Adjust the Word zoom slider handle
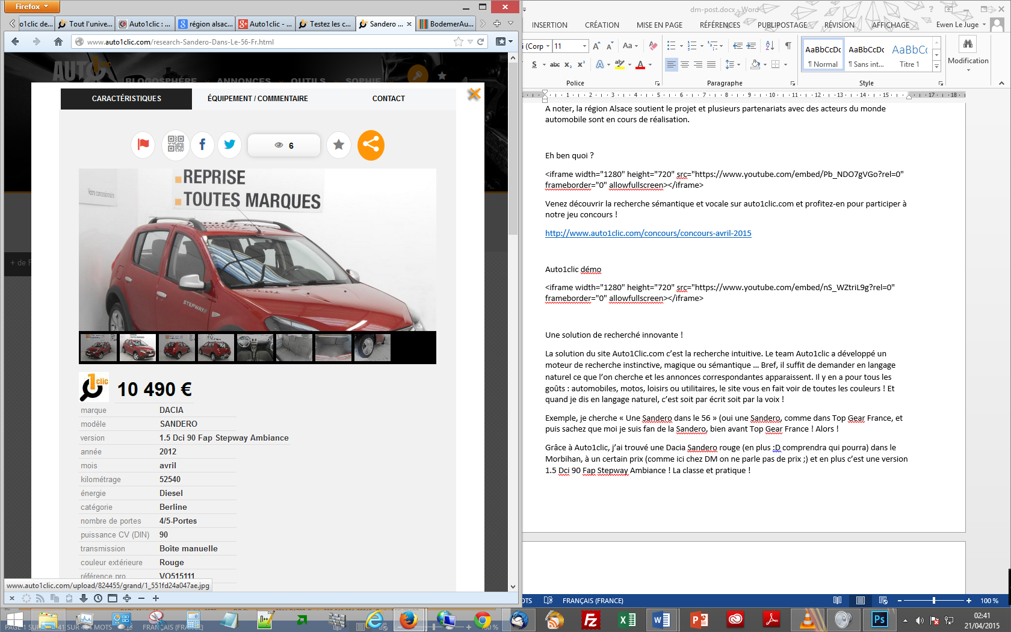 point(933,601)
